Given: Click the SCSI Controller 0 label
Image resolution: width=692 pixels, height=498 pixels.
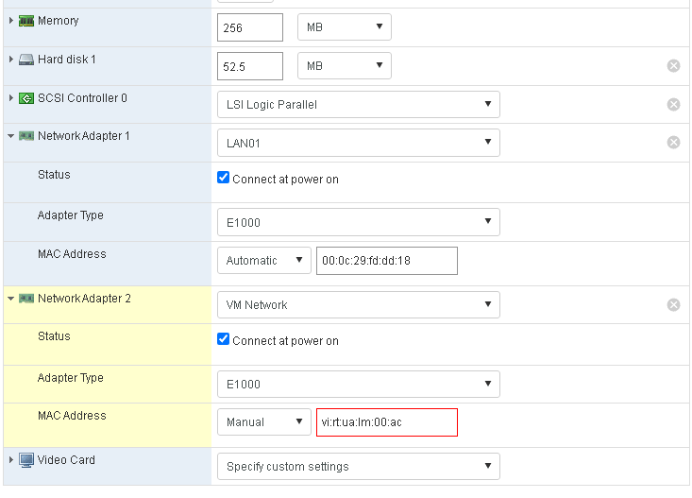Looking at the screenshot, I should click(82, 98).
